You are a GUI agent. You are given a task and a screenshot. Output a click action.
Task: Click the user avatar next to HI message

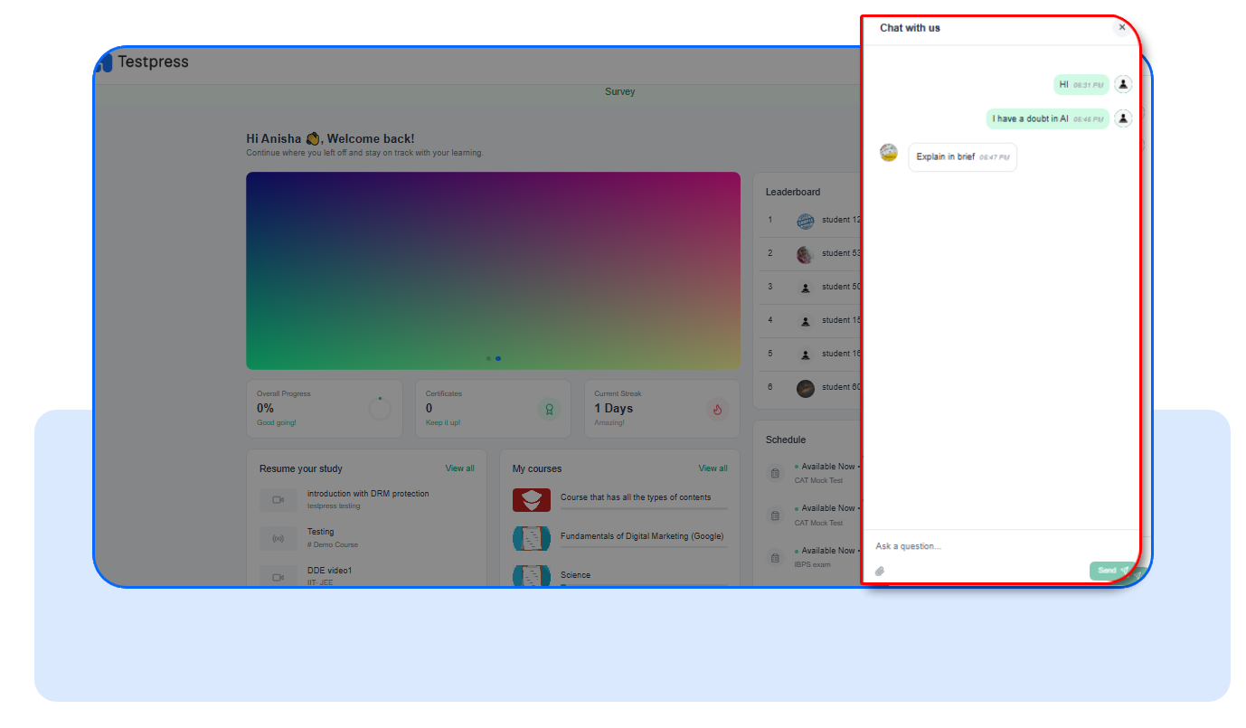[x=1123, y=84]
